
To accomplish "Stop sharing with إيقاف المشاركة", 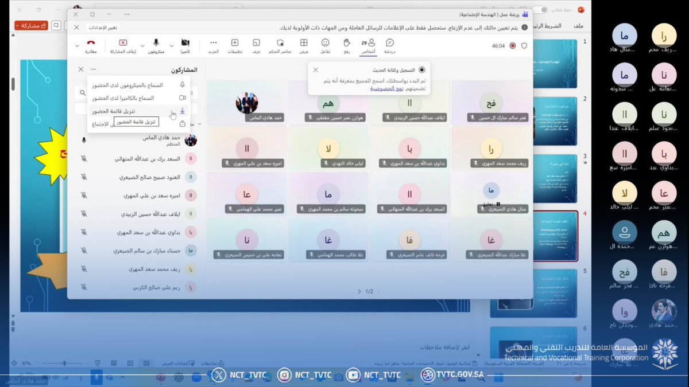I will [x=123, y=46].
